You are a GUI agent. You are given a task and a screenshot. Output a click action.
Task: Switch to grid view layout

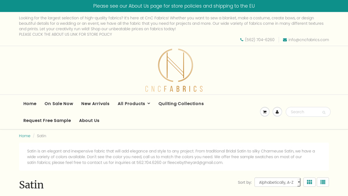pyautogui.click(x=309, y=182)
